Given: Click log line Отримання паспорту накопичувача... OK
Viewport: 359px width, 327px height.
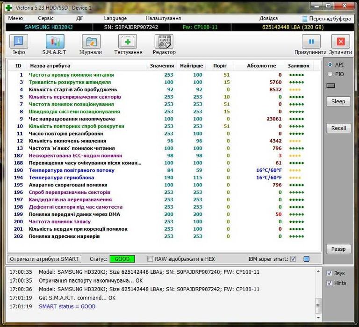Looking at the screenshot, I should [x=91, y=281].
